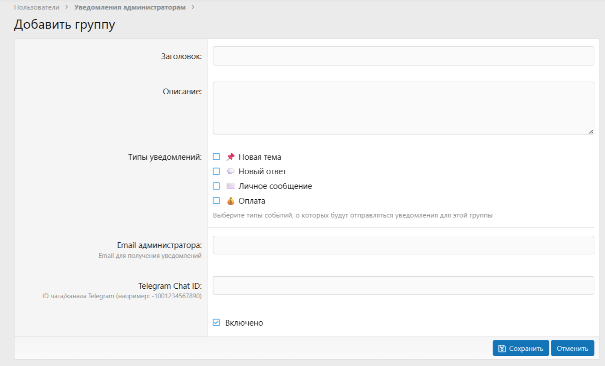Tick the Новый ответ checkbox
605x366 pixels.
coord(216,171)
